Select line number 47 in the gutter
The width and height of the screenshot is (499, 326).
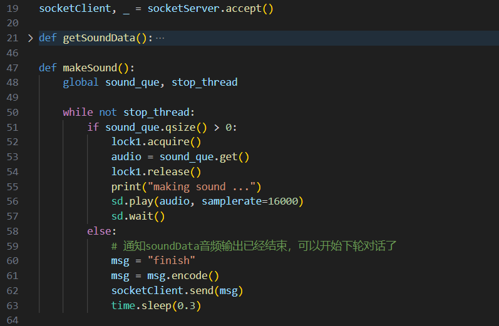pos(13,68)
